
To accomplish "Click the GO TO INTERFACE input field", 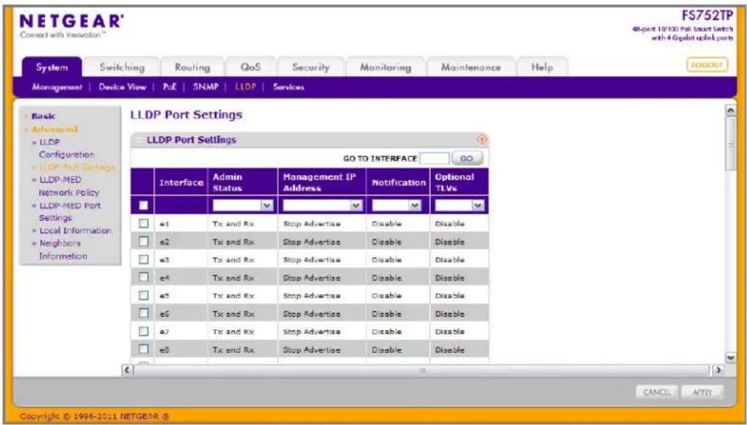I will tap(434, 158).
